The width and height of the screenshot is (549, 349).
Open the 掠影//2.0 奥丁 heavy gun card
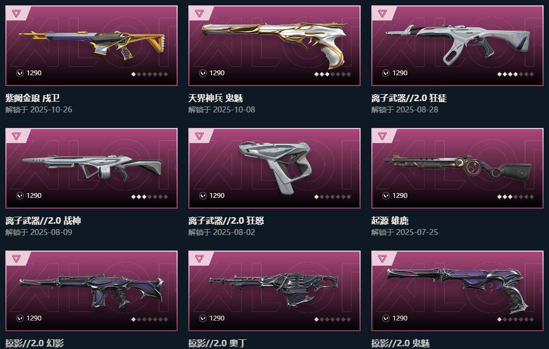tap(274, 290)
